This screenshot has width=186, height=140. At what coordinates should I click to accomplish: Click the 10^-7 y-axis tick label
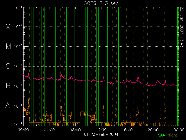(18, 86)
